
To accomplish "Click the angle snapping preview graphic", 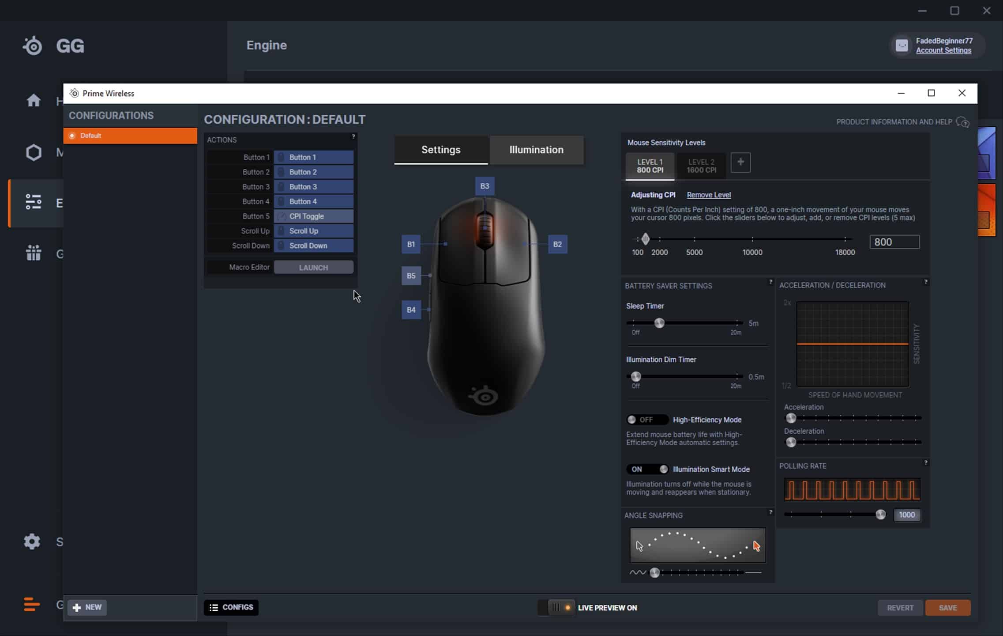I will click(x=698, y=545).
